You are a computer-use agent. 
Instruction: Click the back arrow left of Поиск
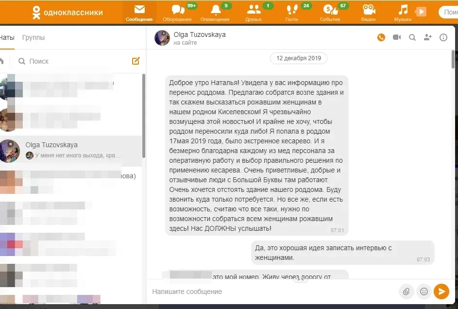(2, 61)
